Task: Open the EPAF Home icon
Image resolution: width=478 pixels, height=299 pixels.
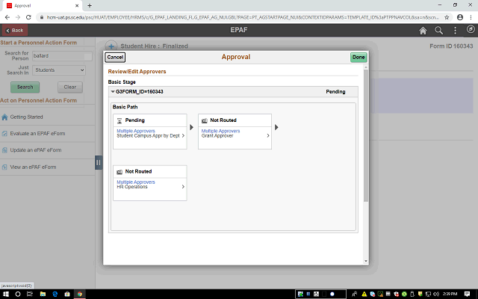Action: [x=423, y=30]
